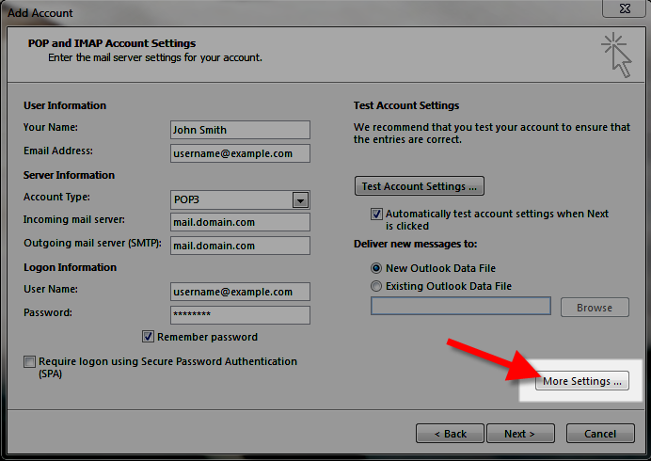The image size is (651, 461).
Task: Click the 'Deliver new messages to:' label
Action: pyautogui.click(x=415, y=244)
